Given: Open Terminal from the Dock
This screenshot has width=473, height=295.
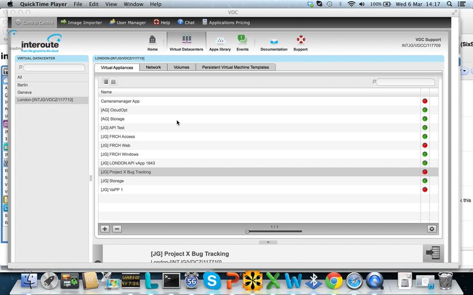Looking at the screenshot, I should (x=171, y=281).
